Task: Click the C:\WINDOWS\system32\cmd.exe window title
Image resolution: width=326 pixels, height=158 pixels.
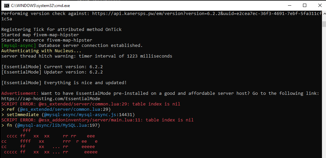Action: [x=40, y=6]
